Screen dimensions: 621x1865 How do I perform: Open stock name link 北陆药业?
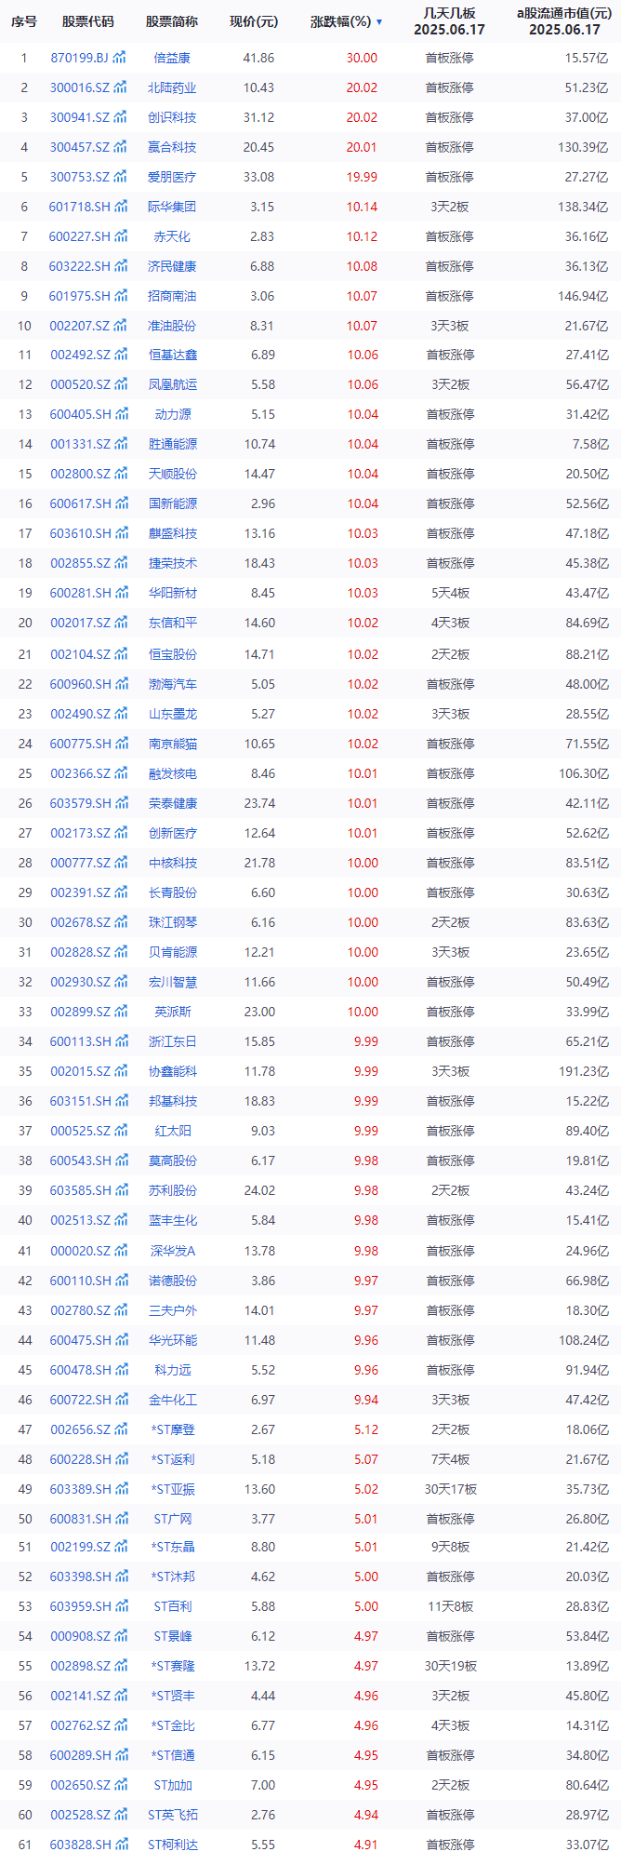coord(173,87)
